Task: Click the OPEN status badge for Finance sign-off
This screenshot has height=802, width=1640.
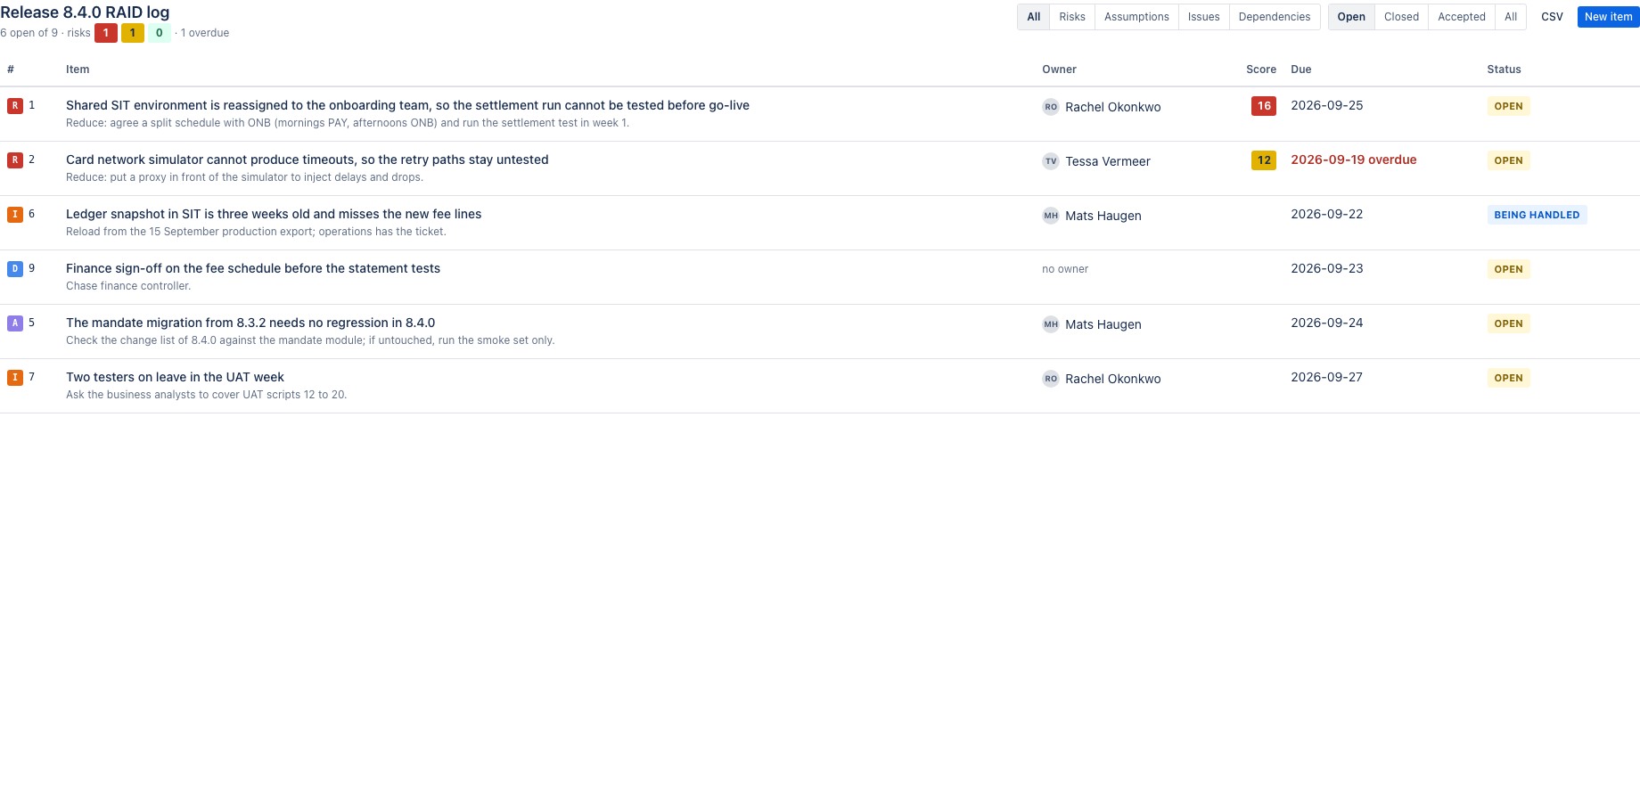Action: (x=1508, y=269)
